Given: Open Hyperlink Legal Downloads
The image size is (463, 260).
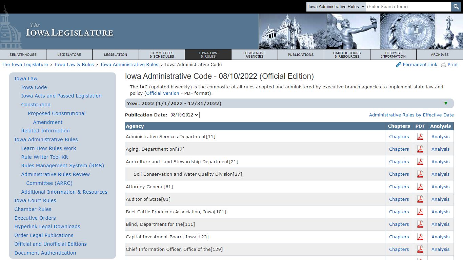Looking at the screenshot, I should (47, 226).
